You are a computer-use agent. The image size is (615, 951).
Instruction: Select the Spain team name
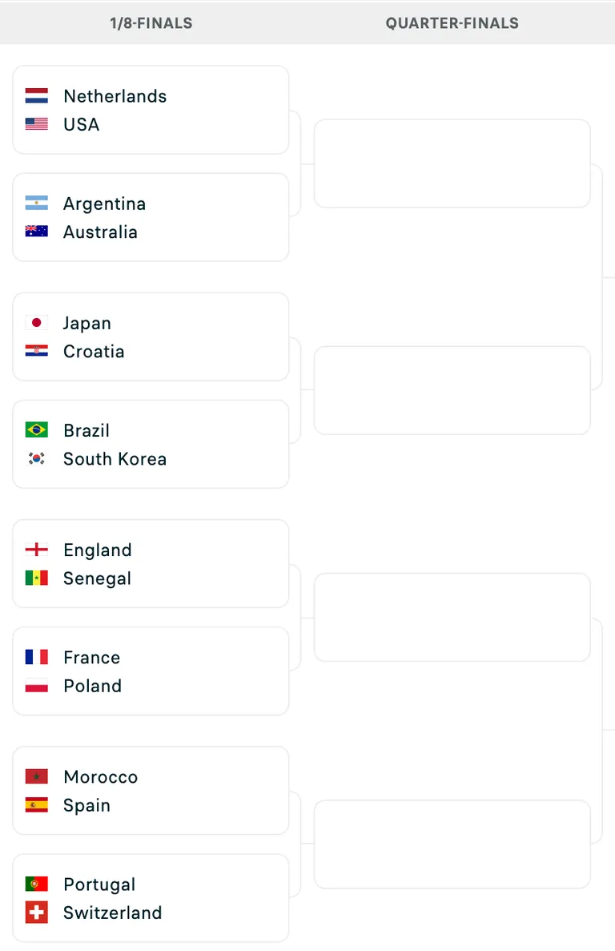click(86, 805)
